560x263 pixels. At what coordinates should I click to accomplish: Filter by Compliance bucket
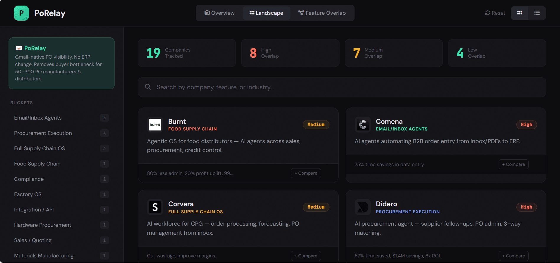coord(61,179)
